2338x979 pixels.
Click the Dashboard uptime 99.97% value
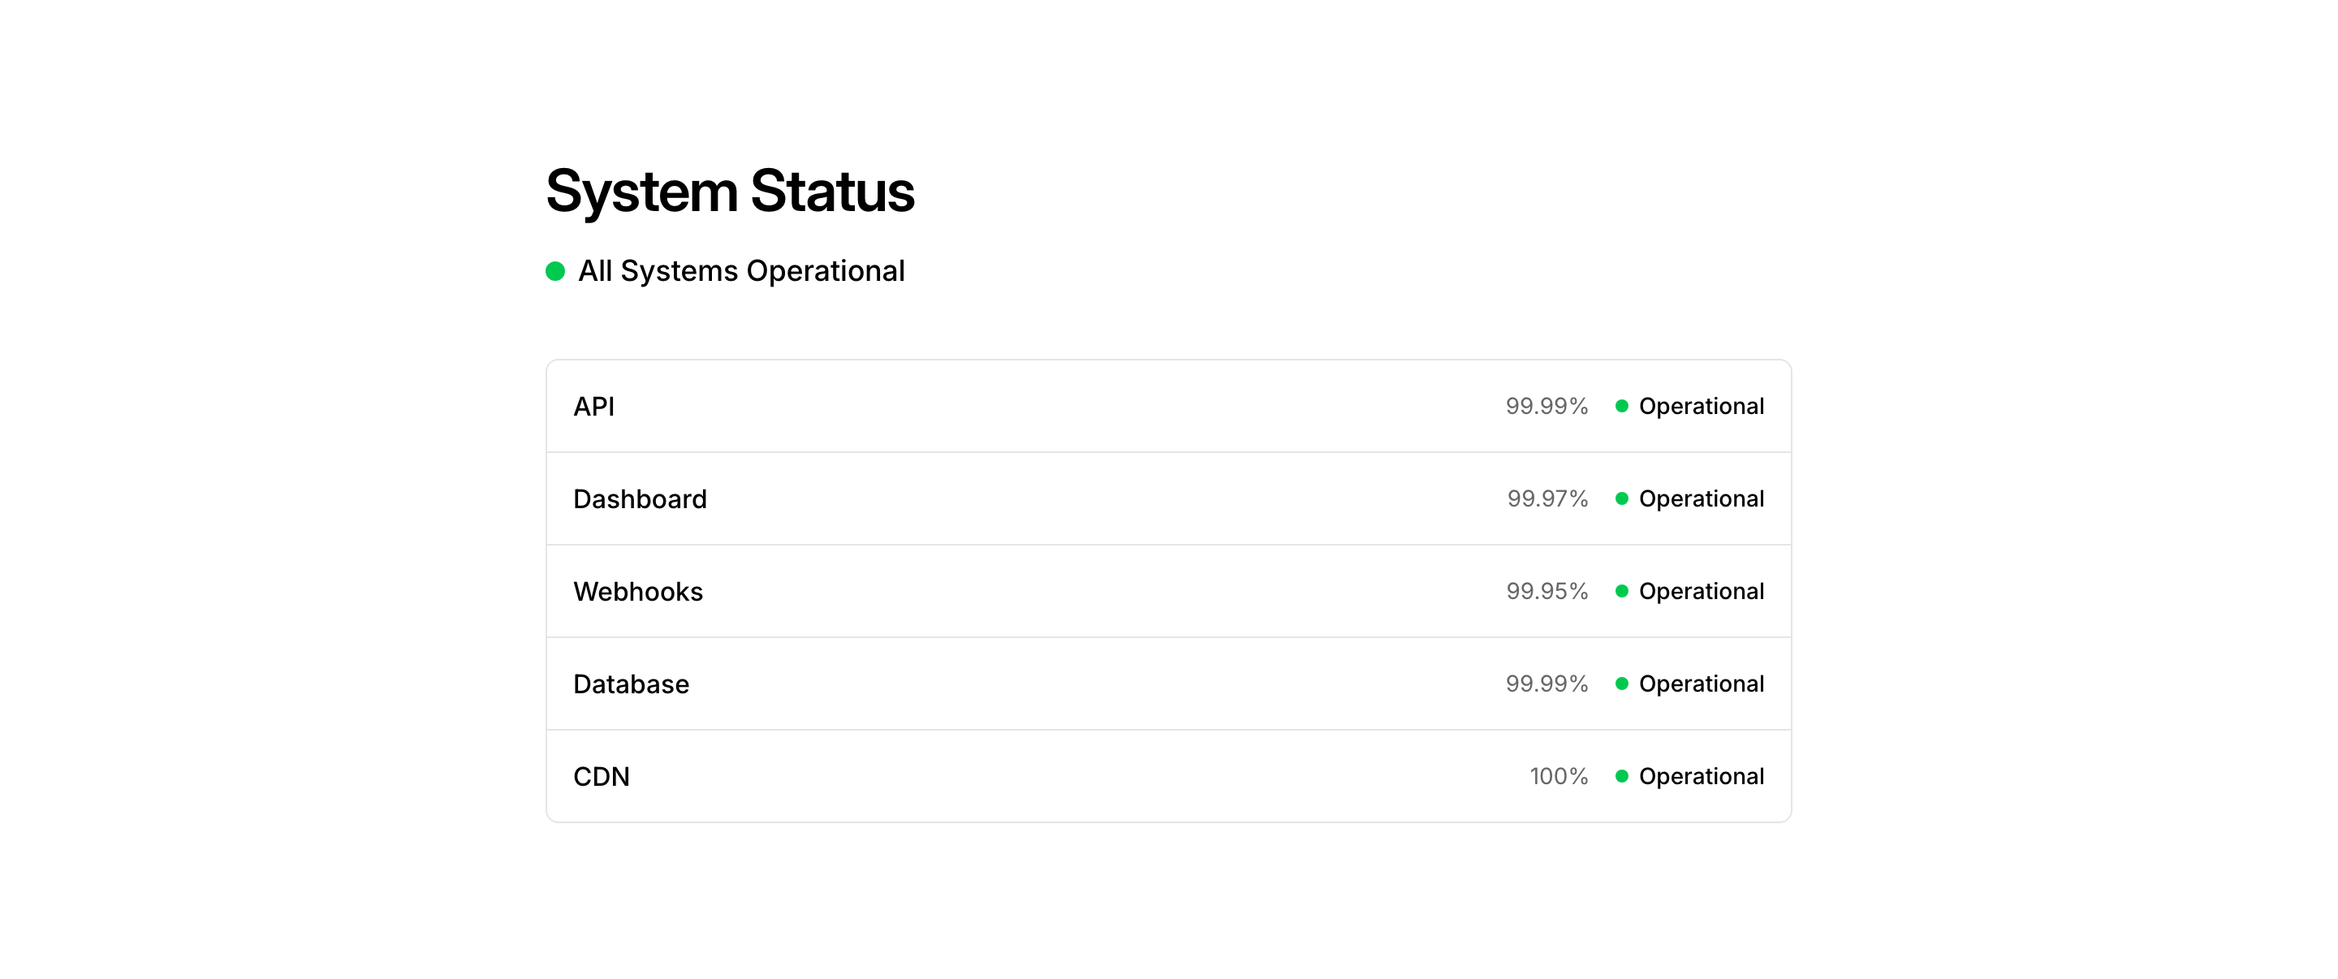[1547, 498]
